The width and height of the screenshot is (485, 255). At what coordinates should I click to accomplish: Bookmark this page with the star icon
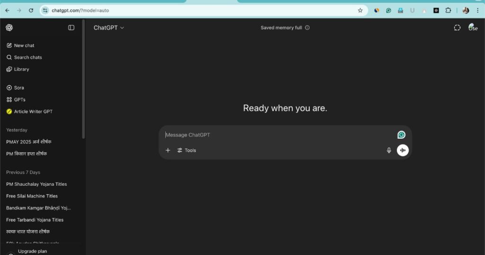[x=360, y=10]
